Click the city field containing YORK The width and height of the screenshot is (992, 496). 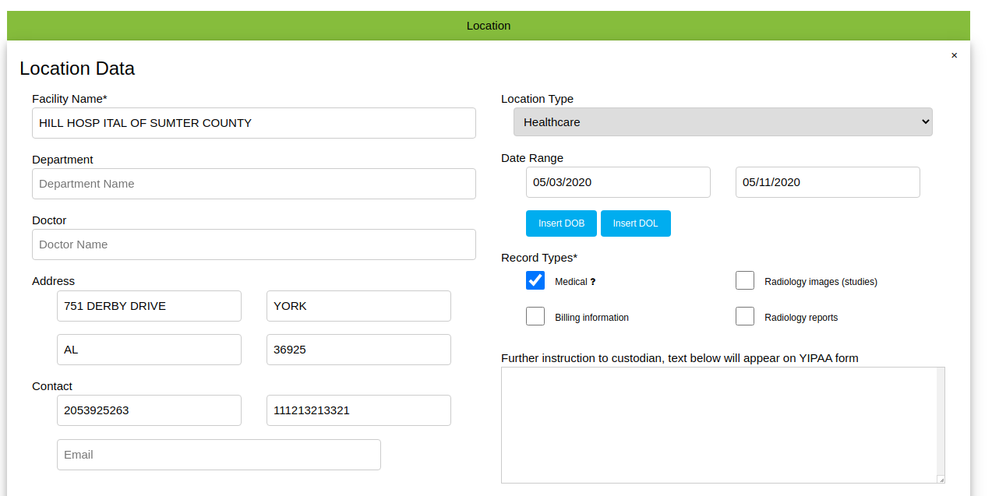[x=358, y=306]
